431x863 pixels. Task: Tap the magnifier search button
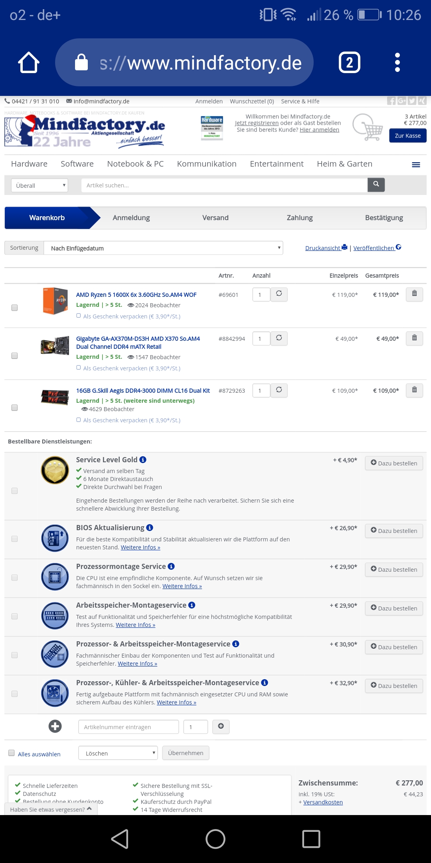click(376, 184)
